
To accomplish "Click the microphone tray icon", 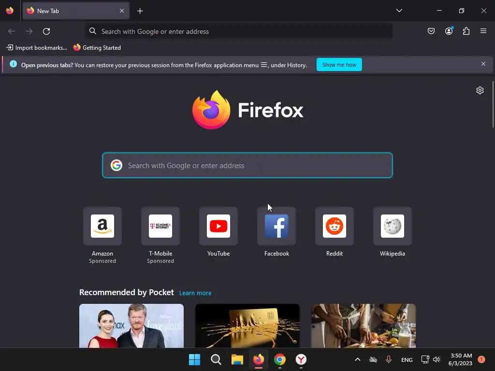I will [389, 359].
